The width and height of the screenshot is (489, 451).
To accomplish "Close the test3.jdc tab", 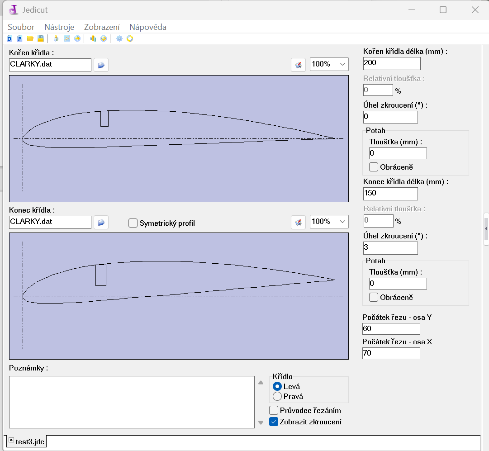I will 11,440.
